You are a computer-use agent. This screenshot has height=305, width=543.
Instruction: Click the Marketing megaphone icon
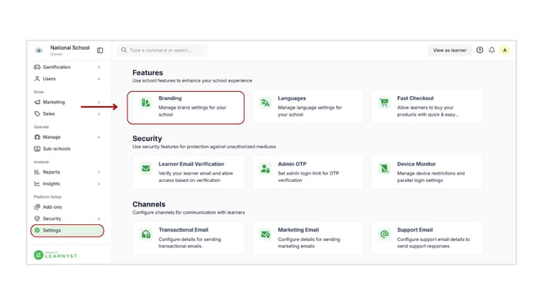pos(37,102)
